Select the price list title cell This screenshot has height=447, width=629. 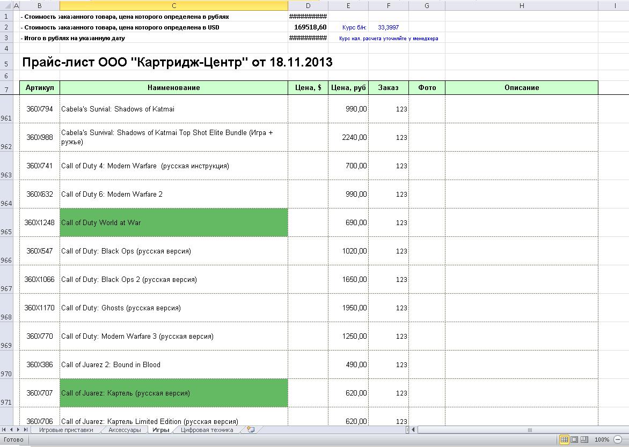(177, 62)
